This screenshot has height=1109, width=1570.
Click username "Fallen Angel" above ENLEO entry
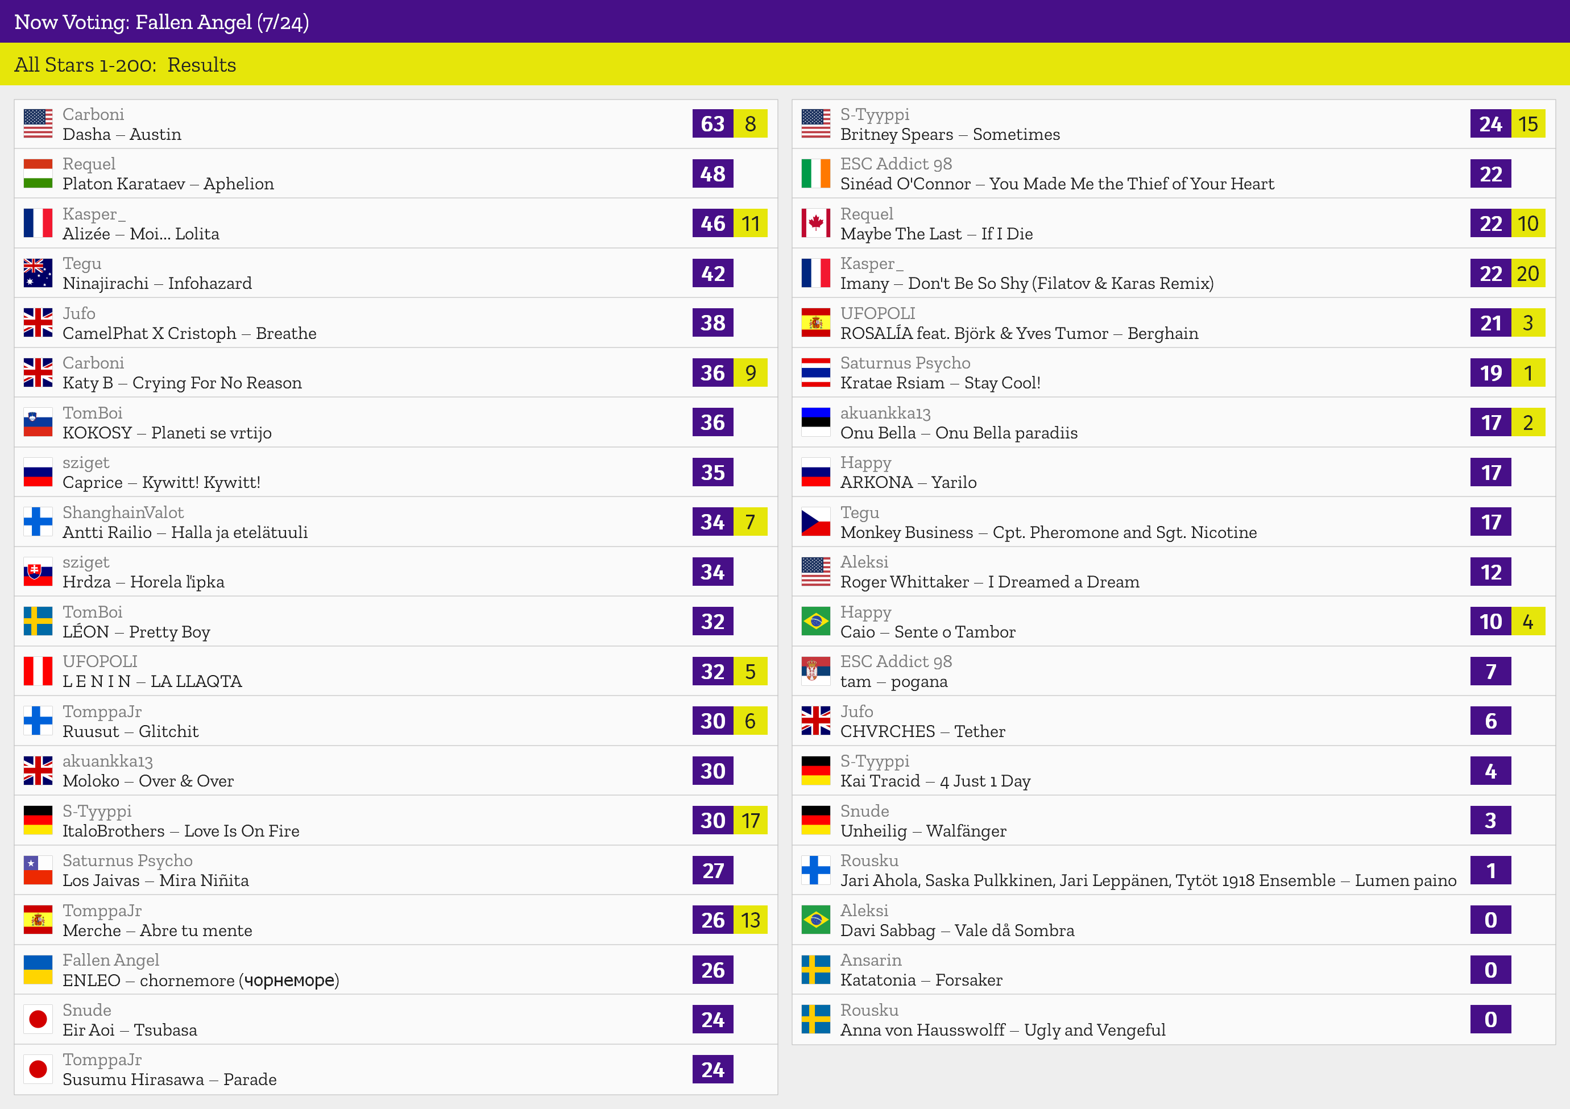[111, 960]
